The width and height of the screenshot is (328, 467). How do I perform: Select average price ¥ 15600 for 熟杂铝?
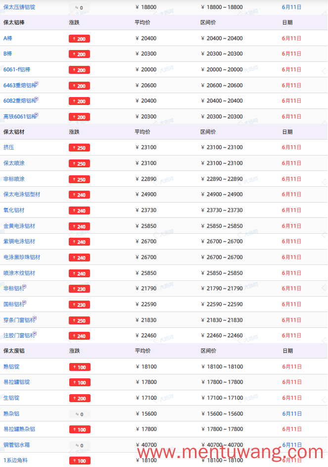point(146,414)
